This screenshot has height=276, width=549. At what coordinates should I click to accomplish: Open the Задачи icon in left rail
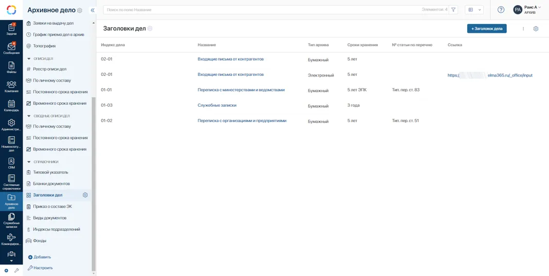coord(11,28)
